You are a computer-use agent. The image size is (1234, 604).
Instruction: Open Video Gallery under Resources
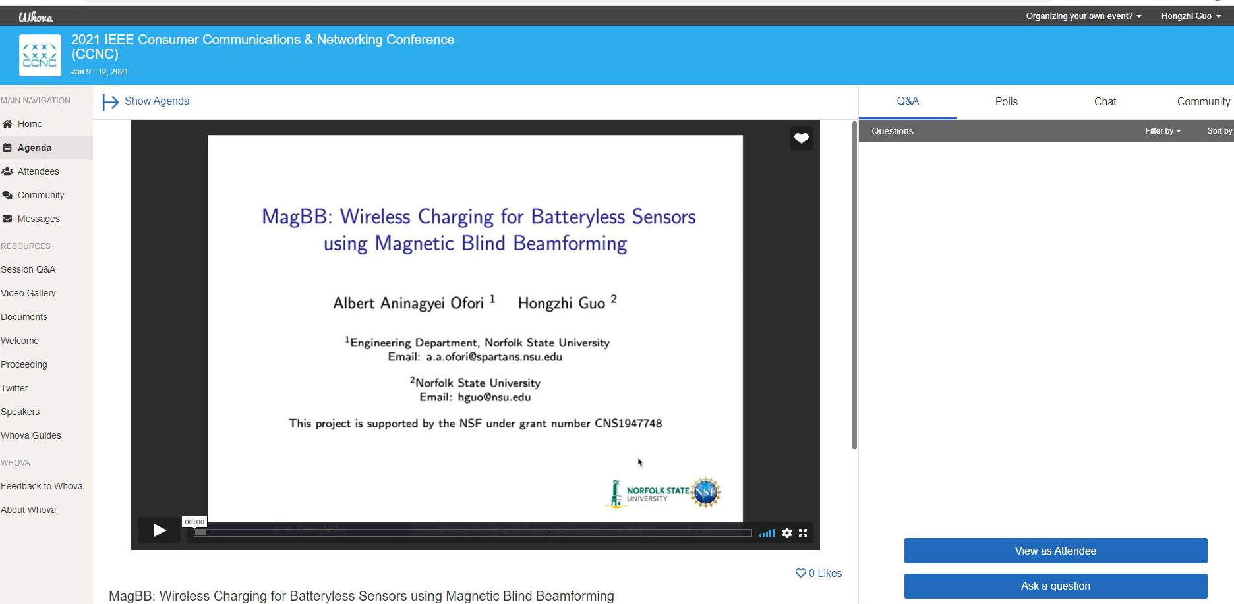tap(28, 293)
